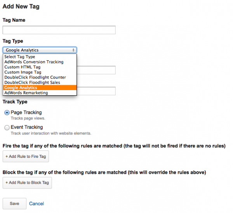Select Custom Image Tag option
The image size is (233, 213).
point(40,72)
